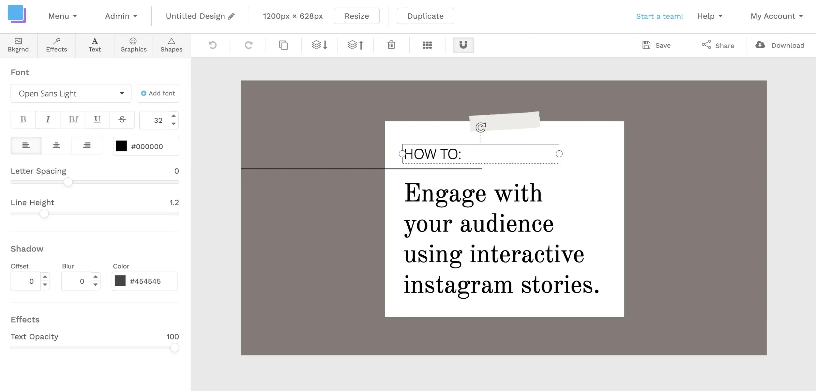
Task: Click the shadow Blur input field
Action: click(x=76, y=281)
